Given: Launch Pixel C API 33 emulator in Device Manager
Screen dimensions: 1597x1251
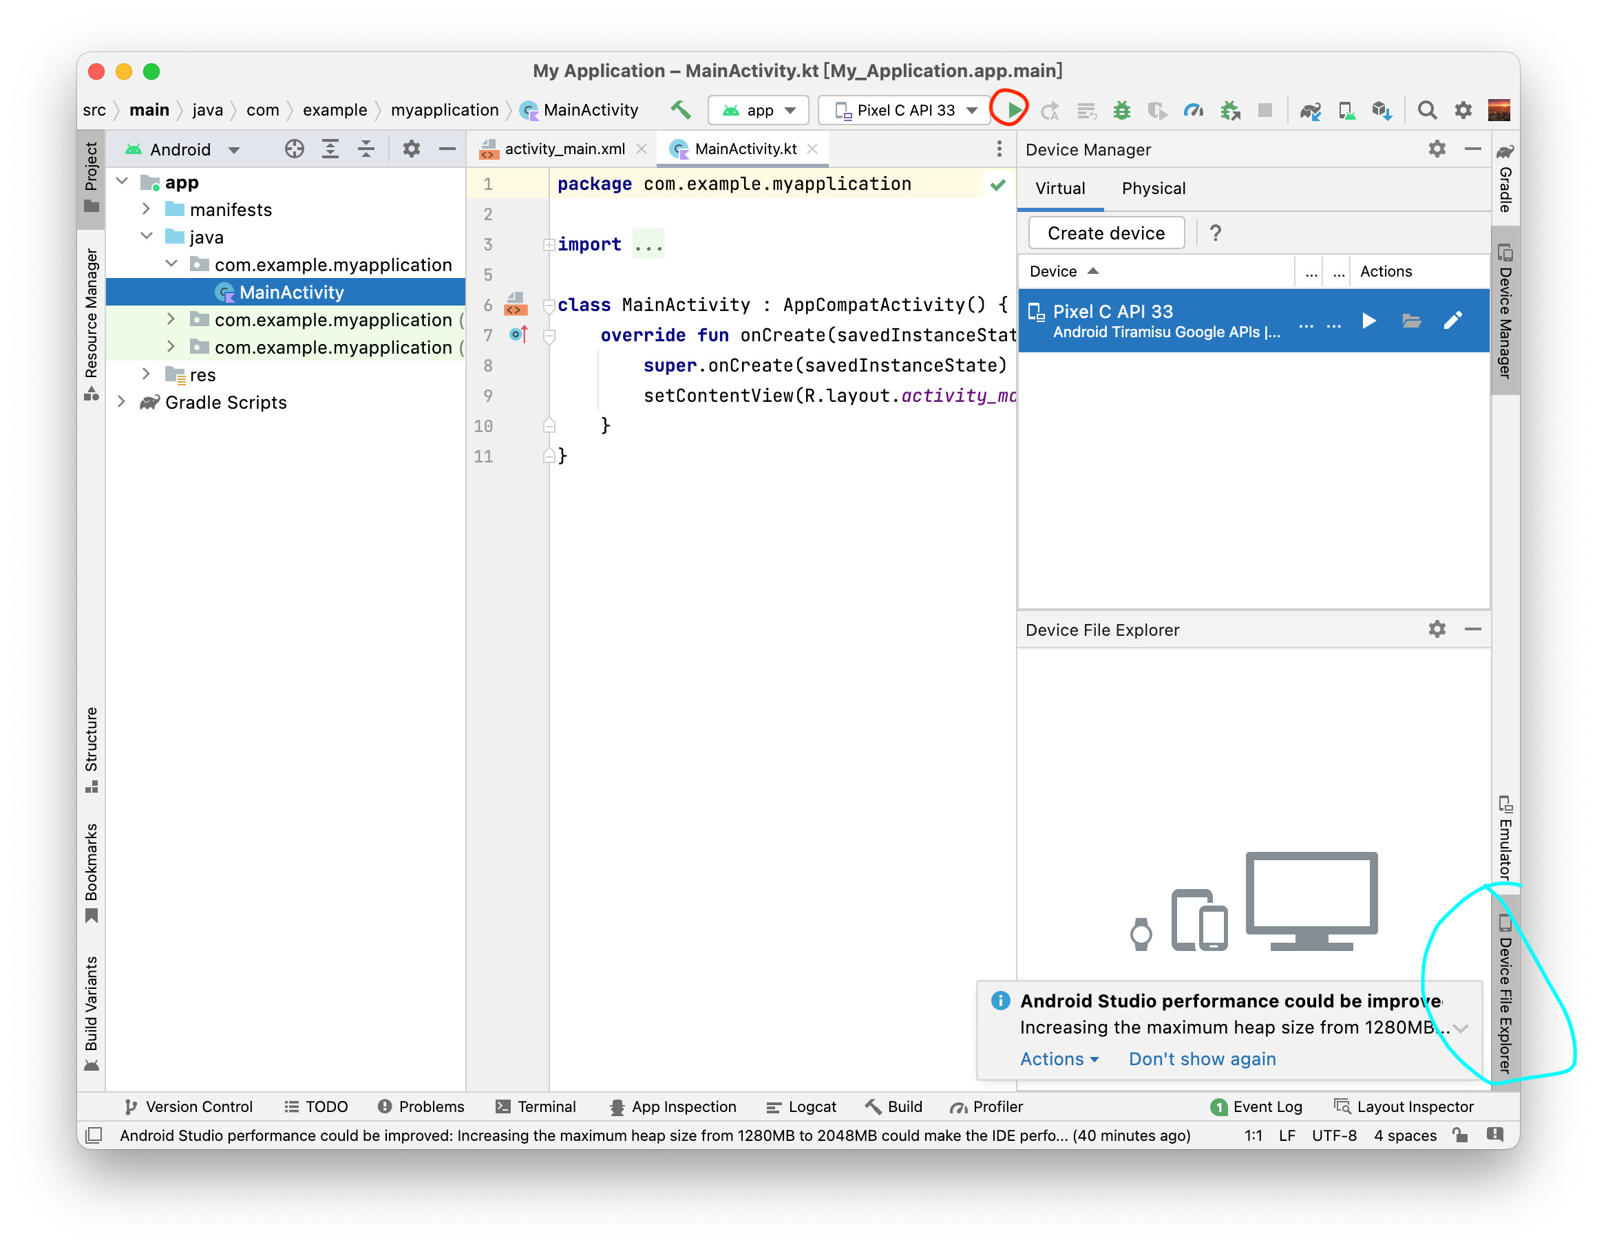Looking at the screenshot, I should click(x=1368, y=321).
